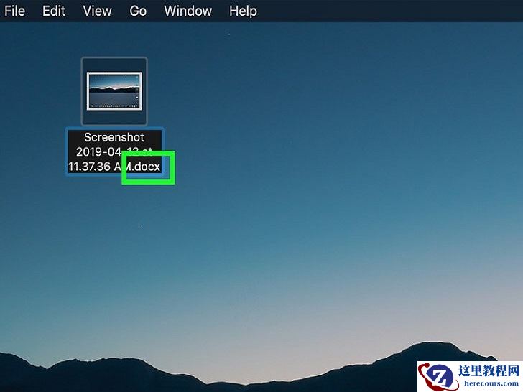This screenshot has width=523, height=392.
Task: Open the Window menu
Action: pyautogui.click(x=188, y=11)
